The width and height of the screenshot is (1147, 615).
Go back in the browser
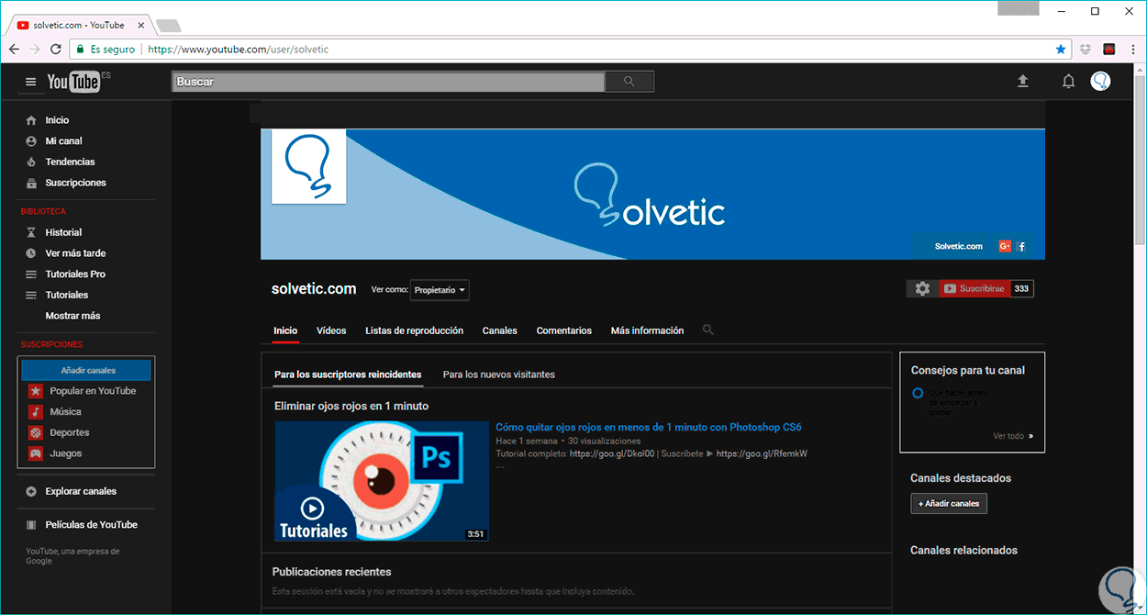point(15,50)
